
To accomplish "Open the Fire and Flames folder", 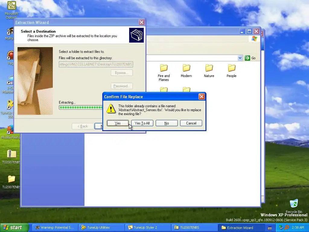I will coord(164,73).
